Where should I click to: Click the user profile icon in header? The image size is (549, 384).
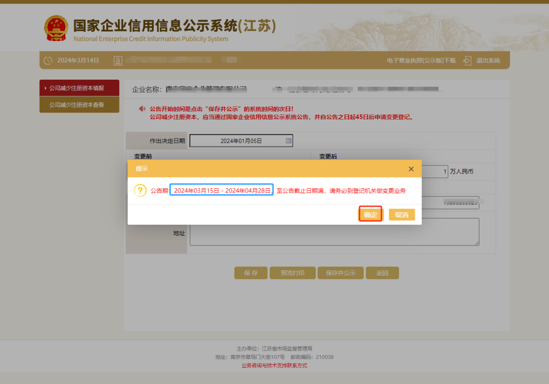tap(118, 61)
